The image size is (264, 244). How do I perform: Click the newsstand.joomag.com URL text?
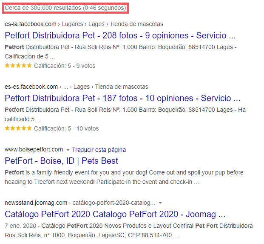pyautogui.click(x=36, y=203)
